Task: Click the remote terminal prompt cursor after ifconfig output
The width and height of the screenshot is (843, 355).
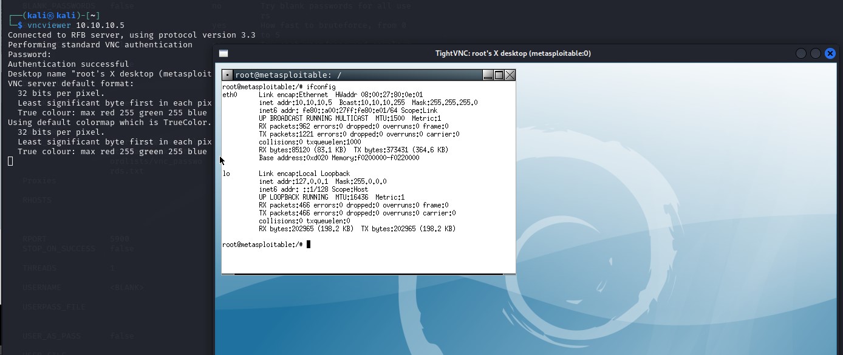Action: (x=309, y=245)
